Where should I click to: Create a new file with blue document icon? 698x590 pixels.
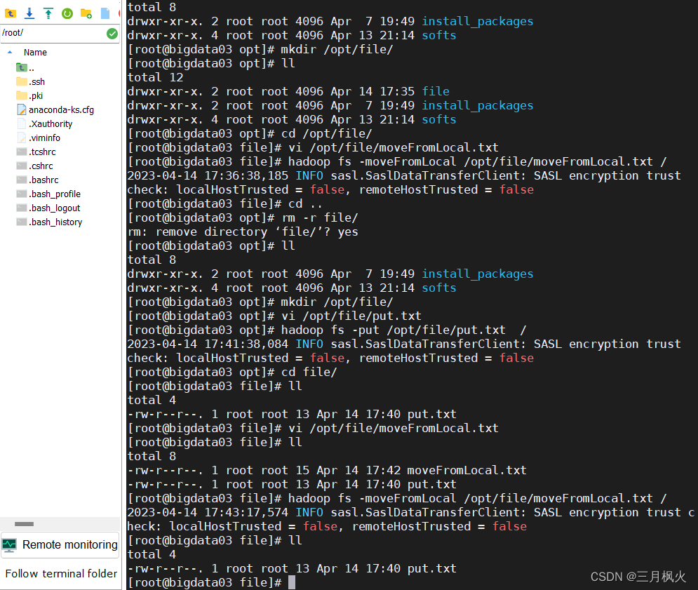pos(105,13)
